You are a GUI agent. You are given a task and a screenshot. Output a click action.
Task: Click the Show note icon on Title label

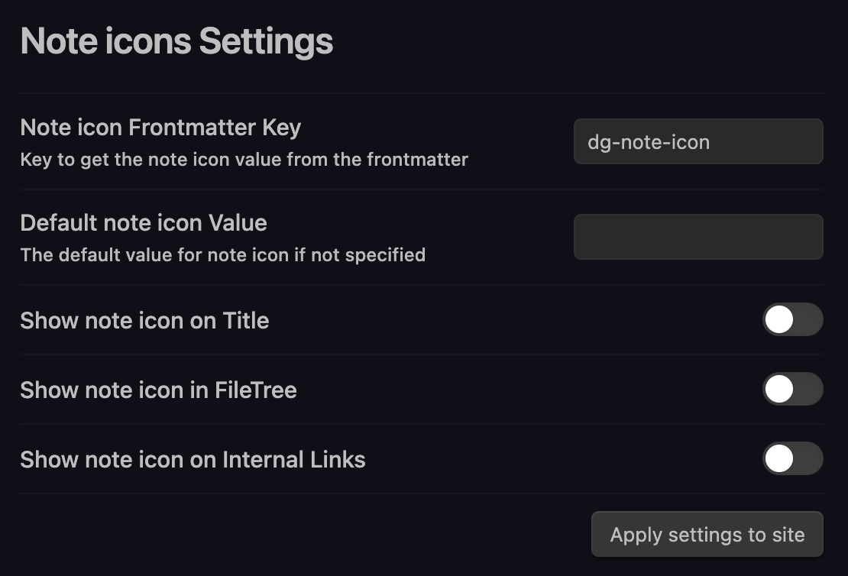tap(144, 320)
